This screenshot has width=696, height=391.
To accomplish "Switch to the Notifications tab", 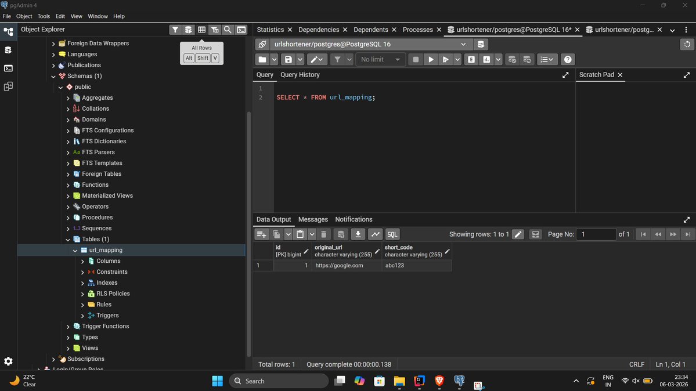I will pyautogui.click(x=354, y=219).
